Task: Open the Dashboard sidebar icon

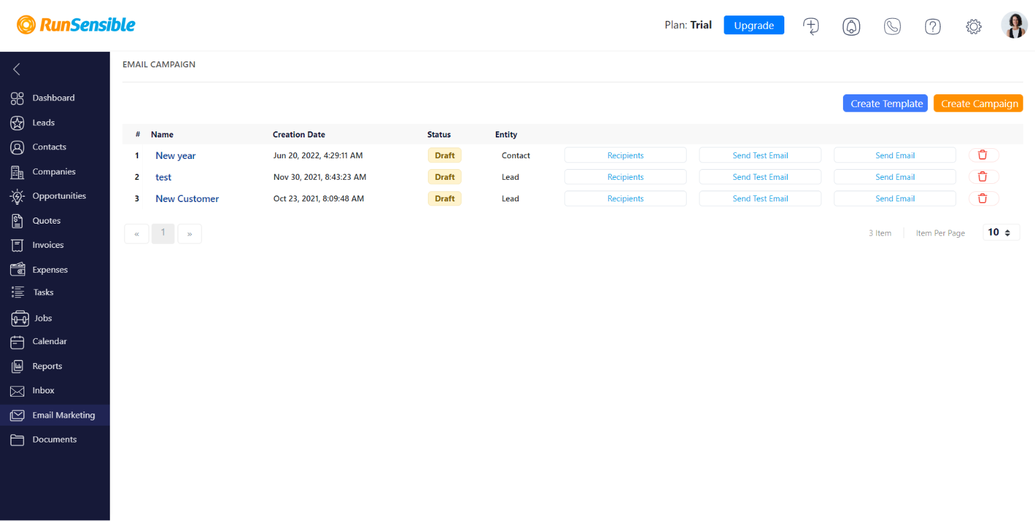Action: (18, 98)
